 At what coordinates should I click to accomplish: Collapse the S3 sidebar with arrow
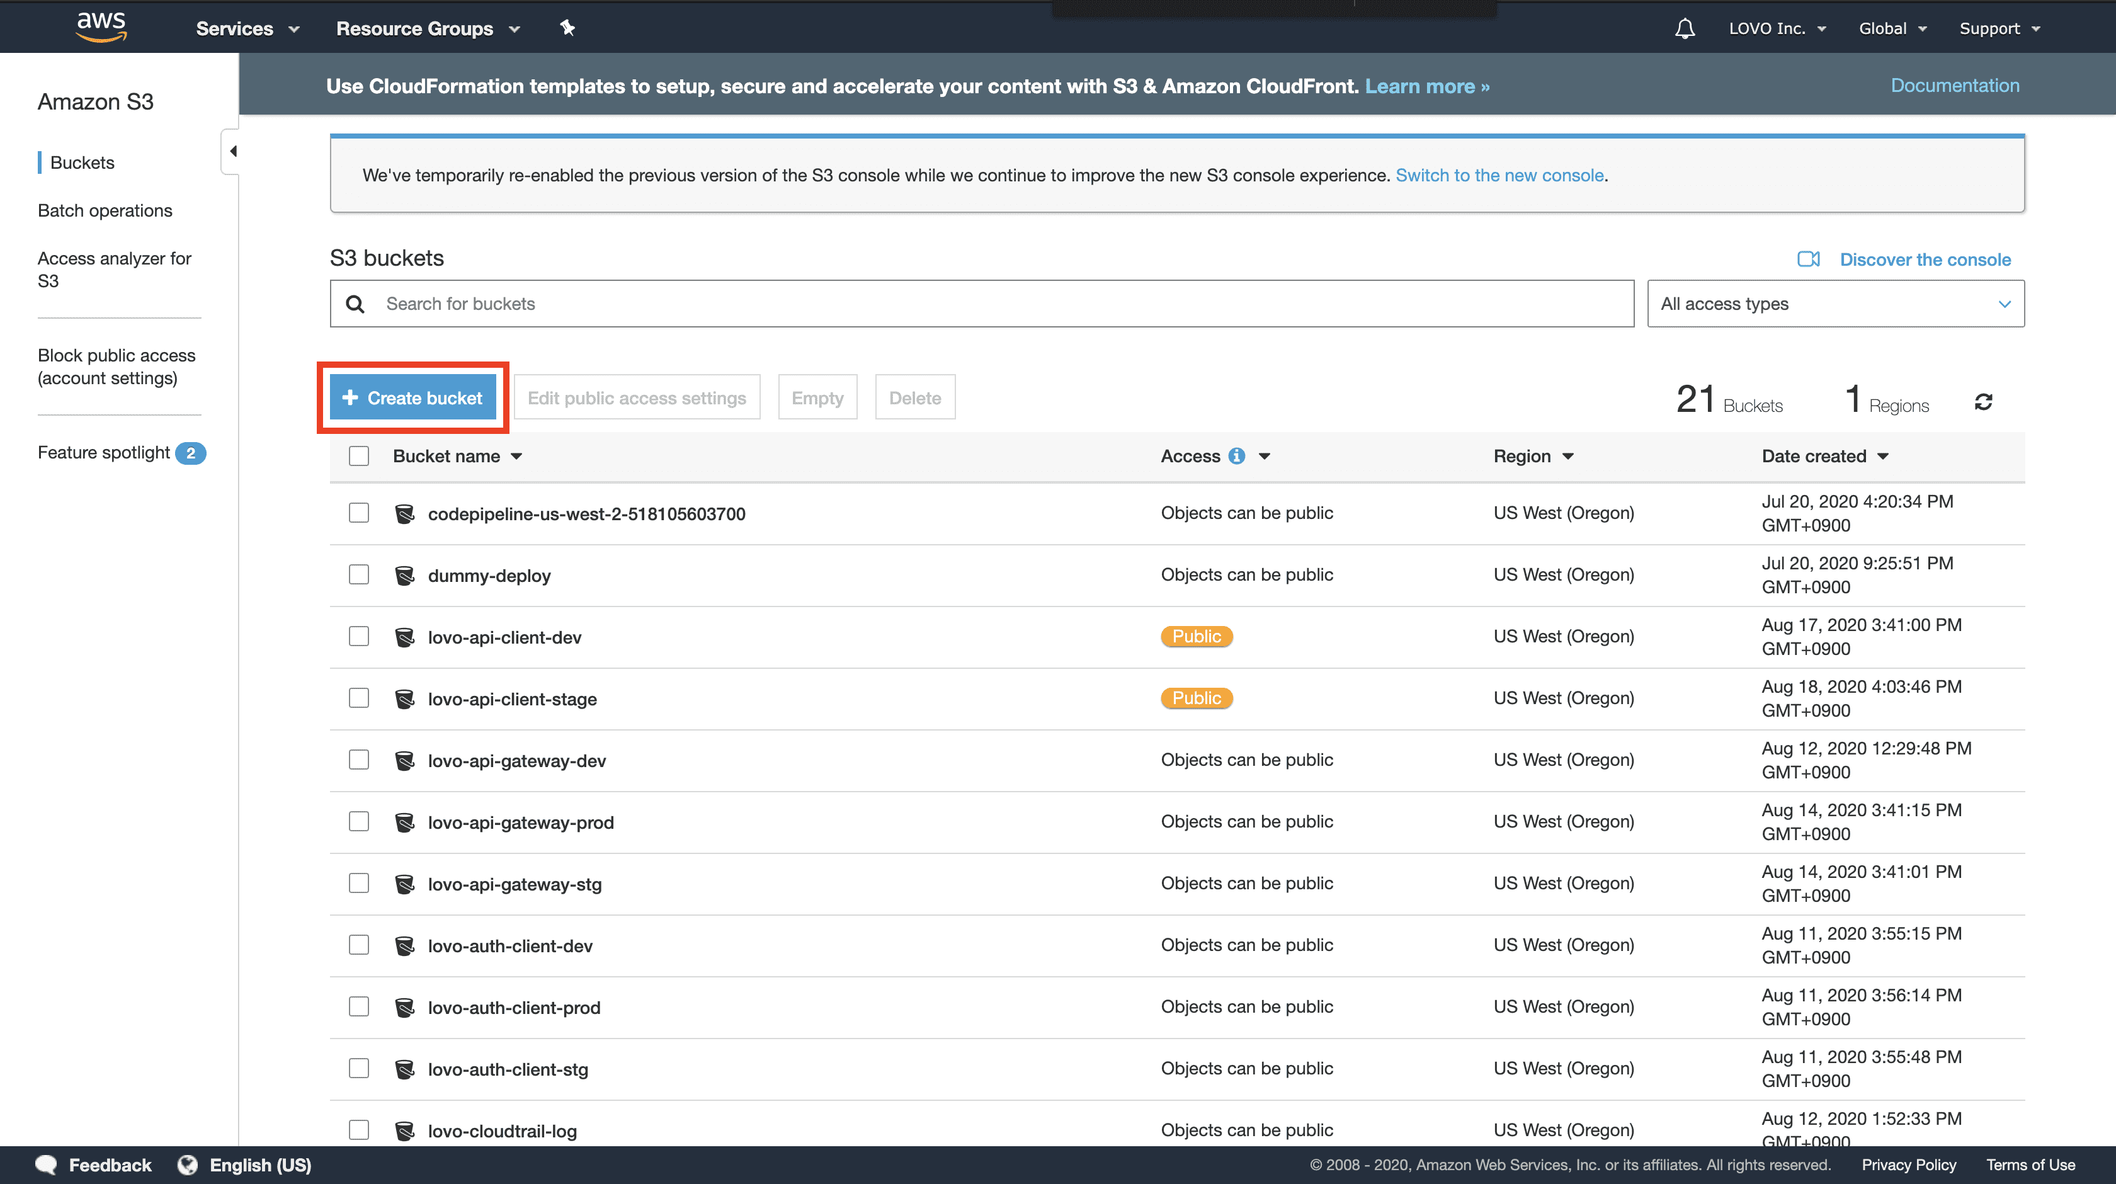pos(232,151)
